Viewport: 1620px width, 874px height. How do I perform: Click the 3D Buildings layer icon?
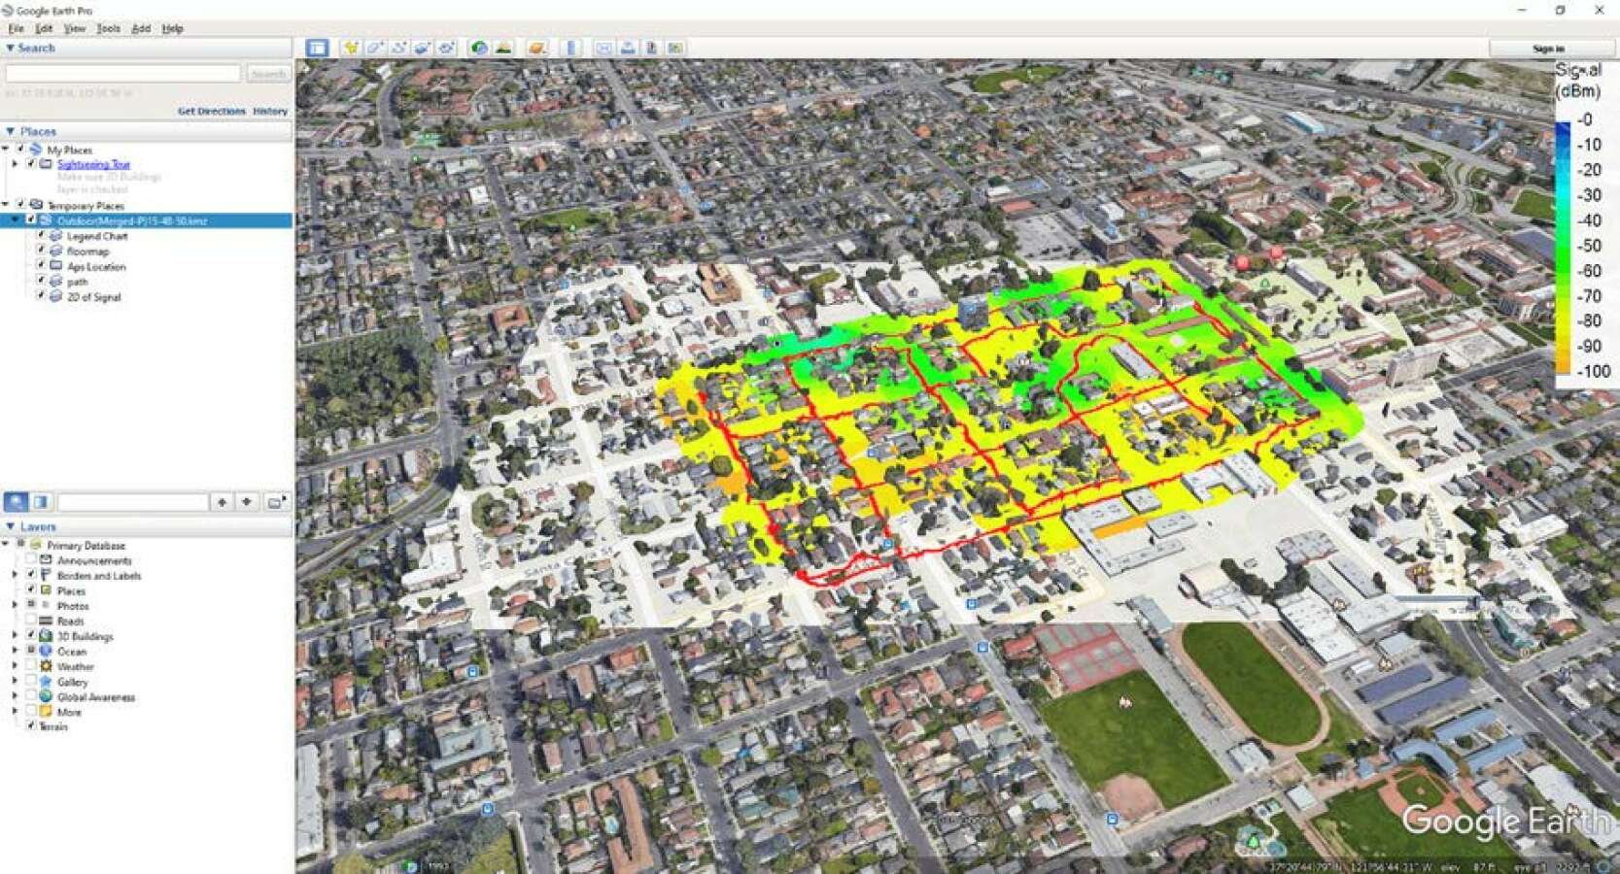tap(46, 636)
